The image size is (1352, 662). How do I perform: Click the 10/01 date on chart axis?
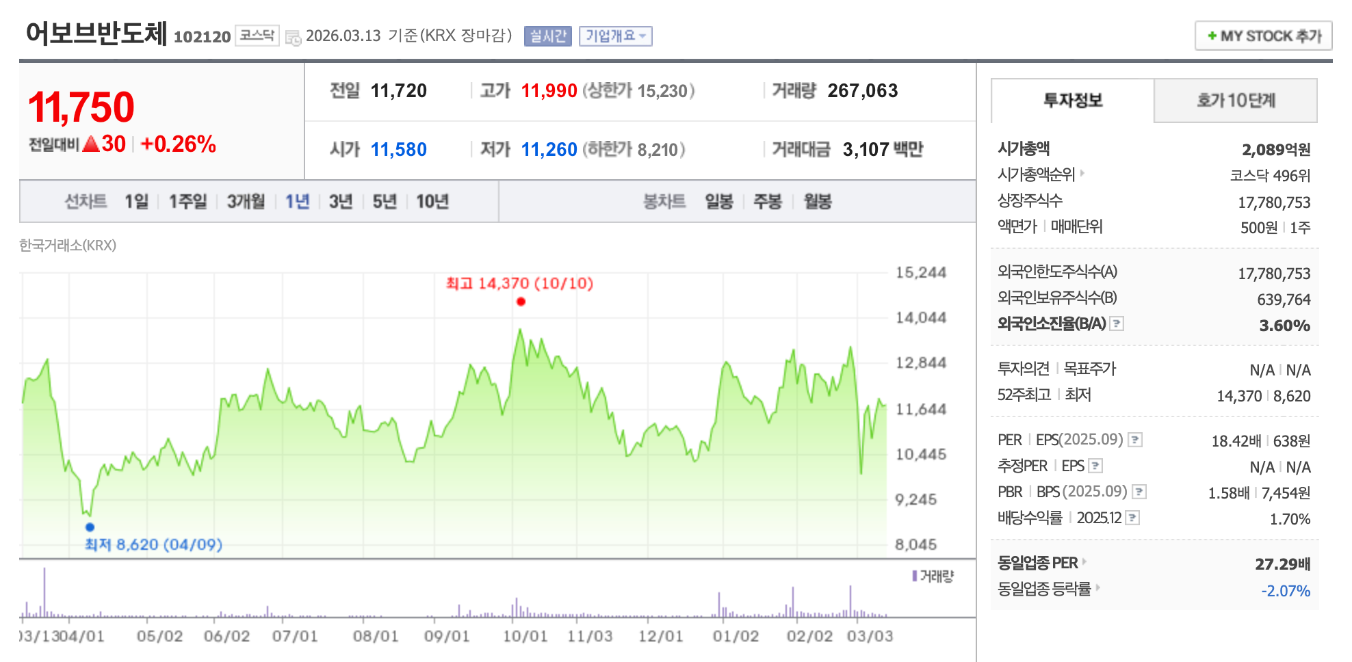[525, 636]
